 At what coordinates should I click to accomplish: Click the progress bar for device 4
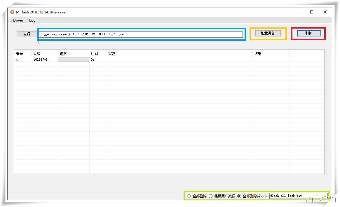tap(74, 59)
